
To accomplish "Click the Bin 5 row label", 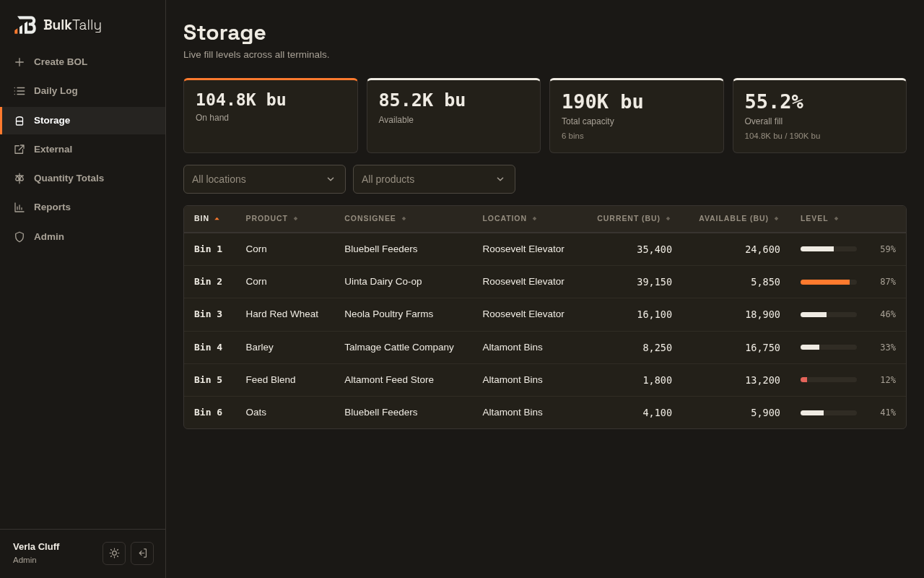I will [x=208, y=380].
